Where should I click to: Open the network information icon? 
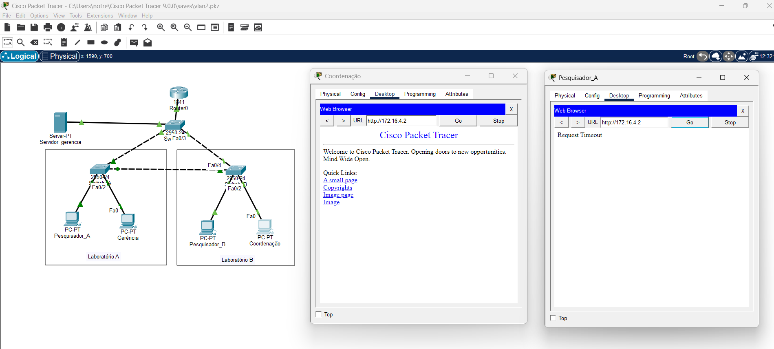pos(61,27)
